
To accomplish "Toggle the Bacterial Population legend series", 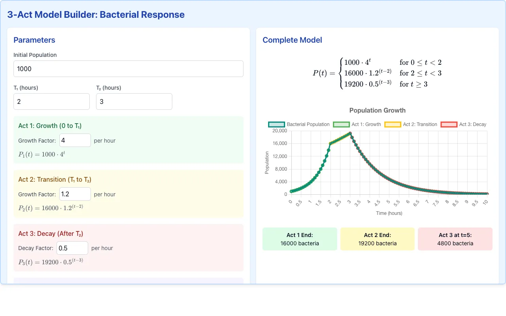I will (x=298, y=124).
